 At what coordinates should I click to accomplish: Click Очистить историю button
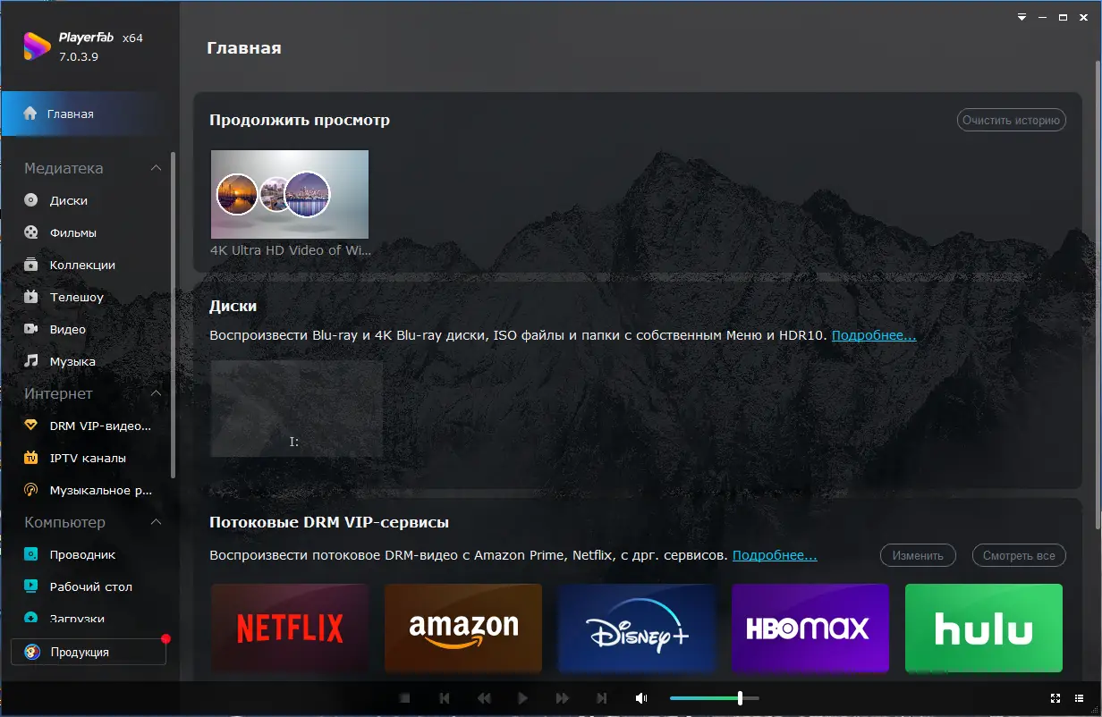(1012, 120)
